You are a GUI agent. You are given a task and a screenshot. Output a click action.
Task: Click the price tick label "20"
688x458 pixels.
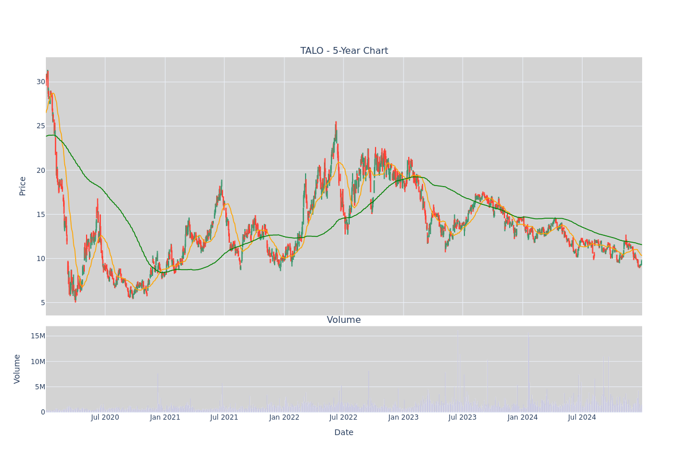tap(41, 170)
